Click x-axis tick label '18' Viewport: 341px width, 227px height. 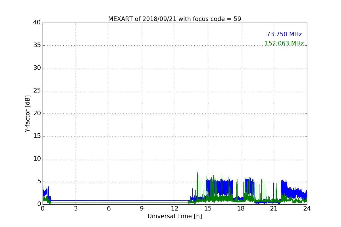tap(241, 209)
